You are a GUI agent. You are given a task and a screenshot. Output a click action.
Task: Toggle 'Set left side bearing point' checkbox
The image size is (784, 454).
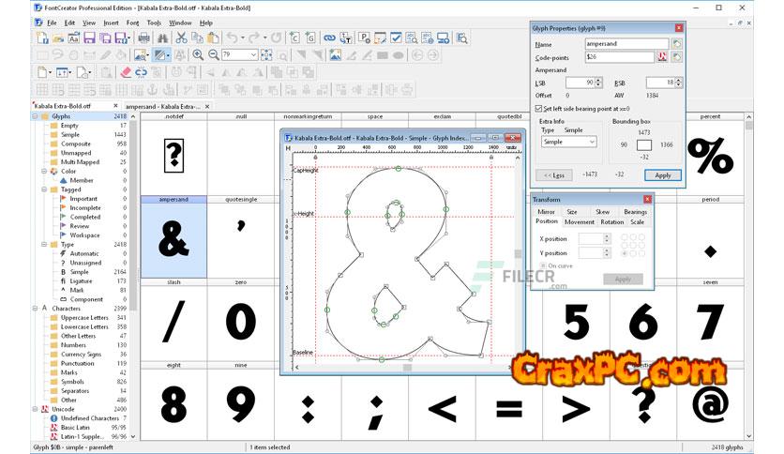537,109
